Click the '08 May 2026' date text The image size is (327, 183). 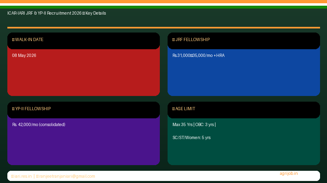(24, 55)
